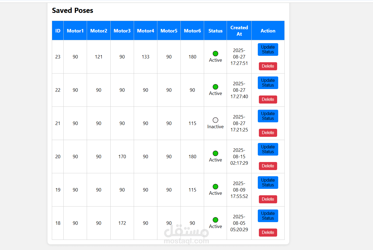Update Status of pose 18
Viewport: 373px width, 250px height.
[x=268, y=216]
